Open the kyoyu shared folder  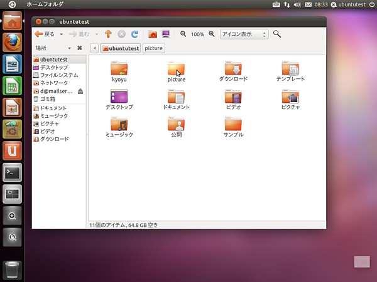[x=119, y=72]
